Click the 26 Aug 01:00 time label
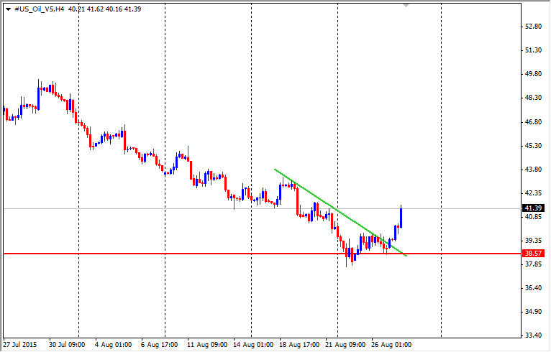The width and height of the screenshot is (551, 352). (391, 345)
